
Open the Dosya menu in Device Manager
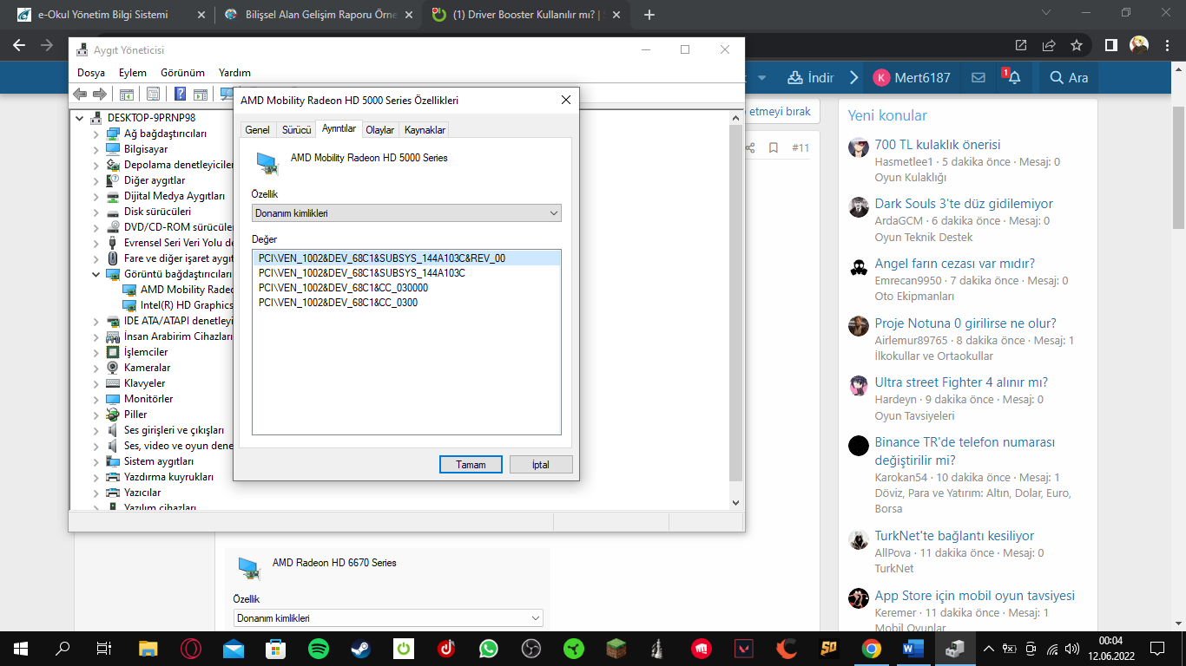click(x=91, y=73)
